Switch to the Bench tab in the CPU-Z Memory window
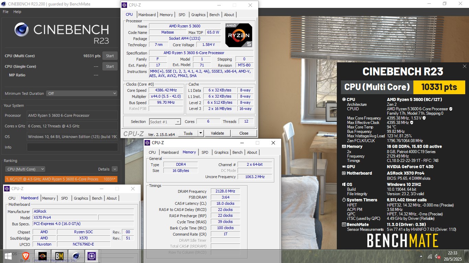Image resolution: width=469 pixels, height=263 pixels. coord(238,152)
